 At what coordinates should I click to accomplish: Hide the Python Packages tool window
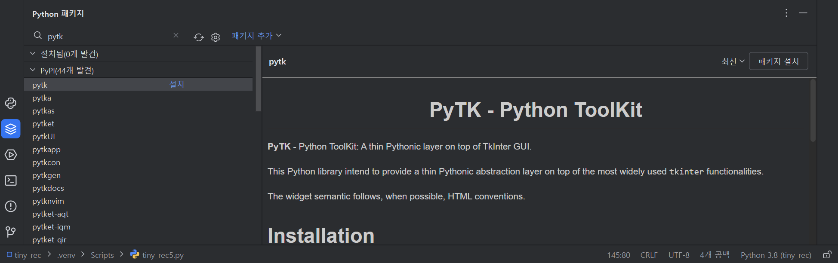point(803,13)
